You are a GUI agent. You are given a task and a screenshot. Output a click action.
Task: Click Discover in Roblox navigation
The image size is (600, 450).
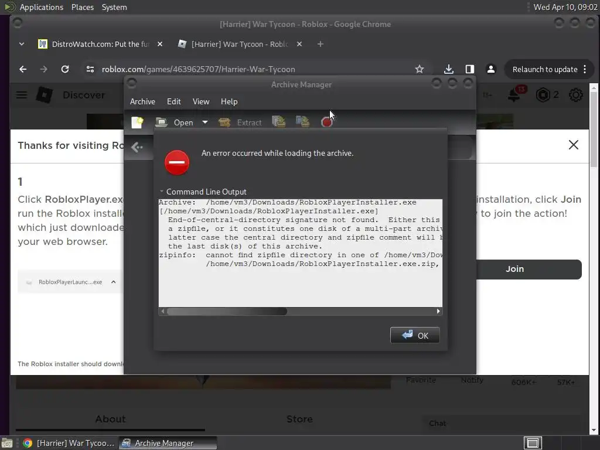point(84,95)
